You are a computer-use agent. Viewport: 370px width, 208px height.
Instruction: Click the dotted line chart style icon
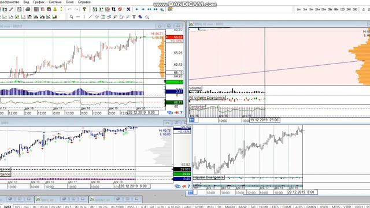coord(11,17)
